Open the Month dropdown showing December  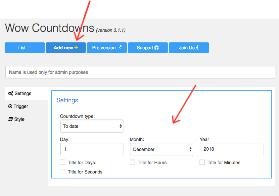[x=162, y=149]
